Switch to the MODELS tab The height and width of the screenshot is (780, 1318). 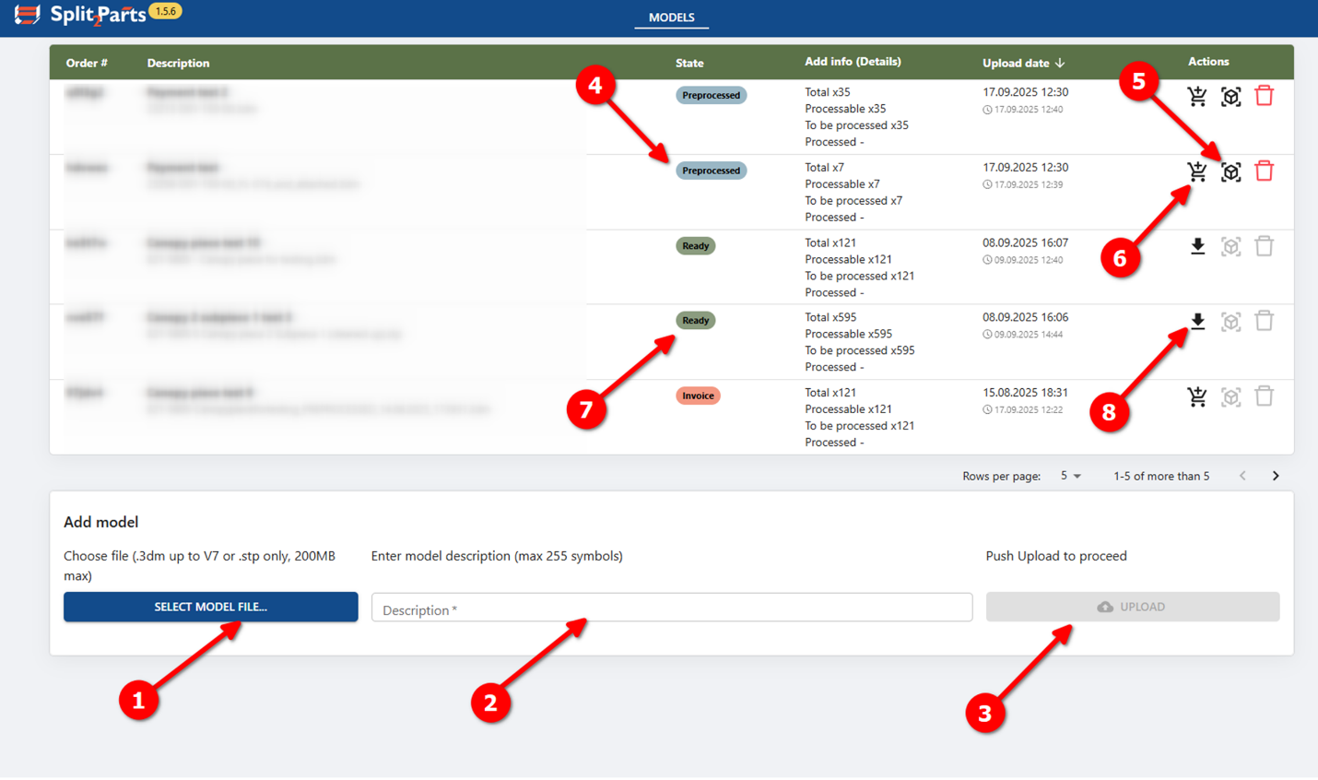point(671,18)
